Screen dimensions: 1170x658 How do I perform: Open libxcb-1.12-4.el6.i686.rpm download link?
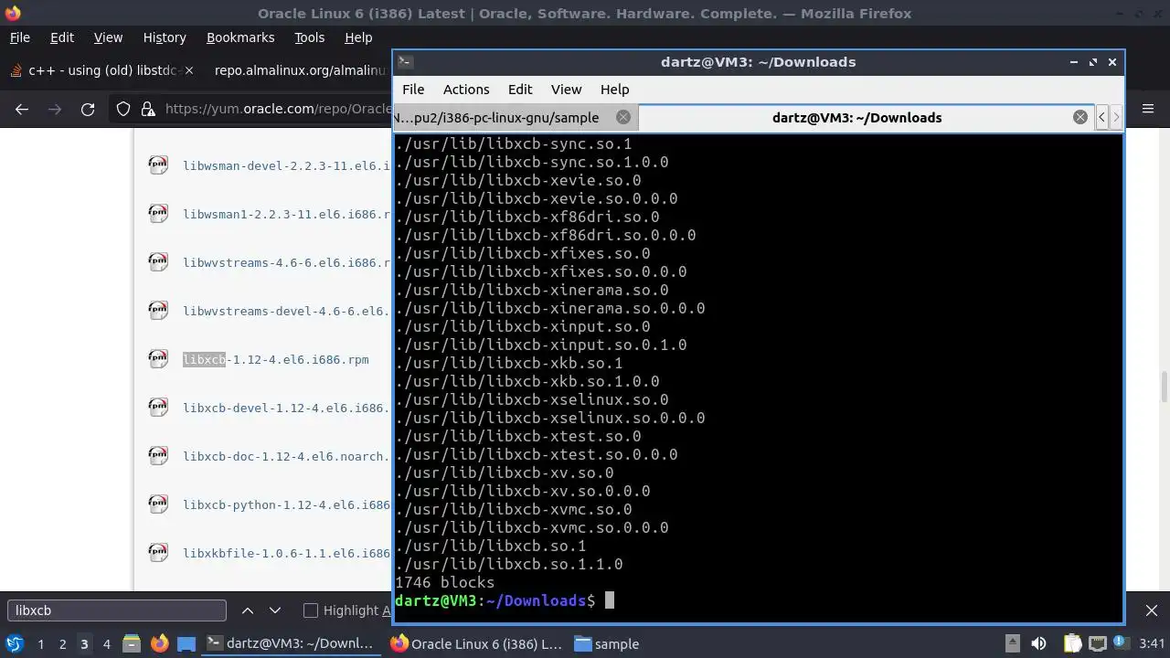275,359
